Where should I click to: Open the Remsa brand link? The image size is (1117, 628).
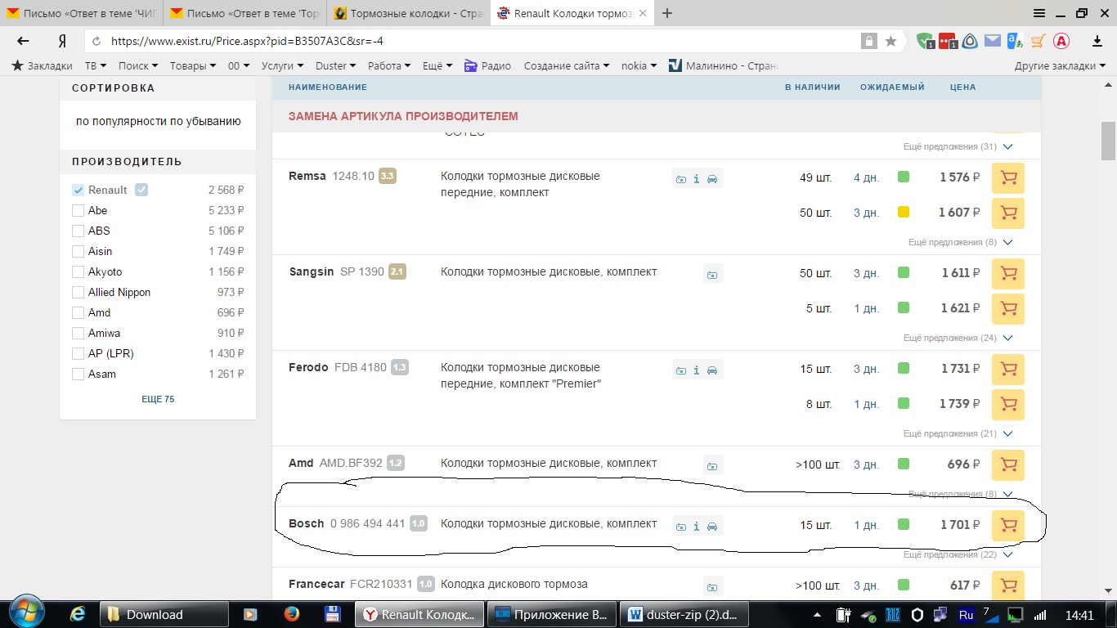click(x=307, y=176)
